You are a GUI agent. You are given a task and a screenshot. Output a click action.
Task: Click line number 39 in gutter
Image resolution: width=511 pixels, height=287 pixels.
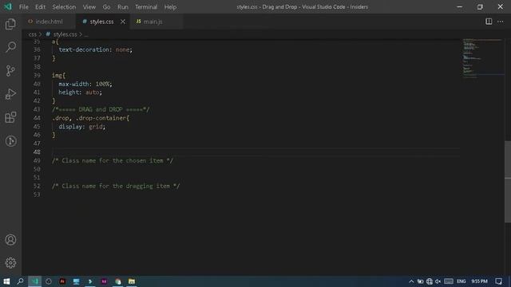pos(37,75)
